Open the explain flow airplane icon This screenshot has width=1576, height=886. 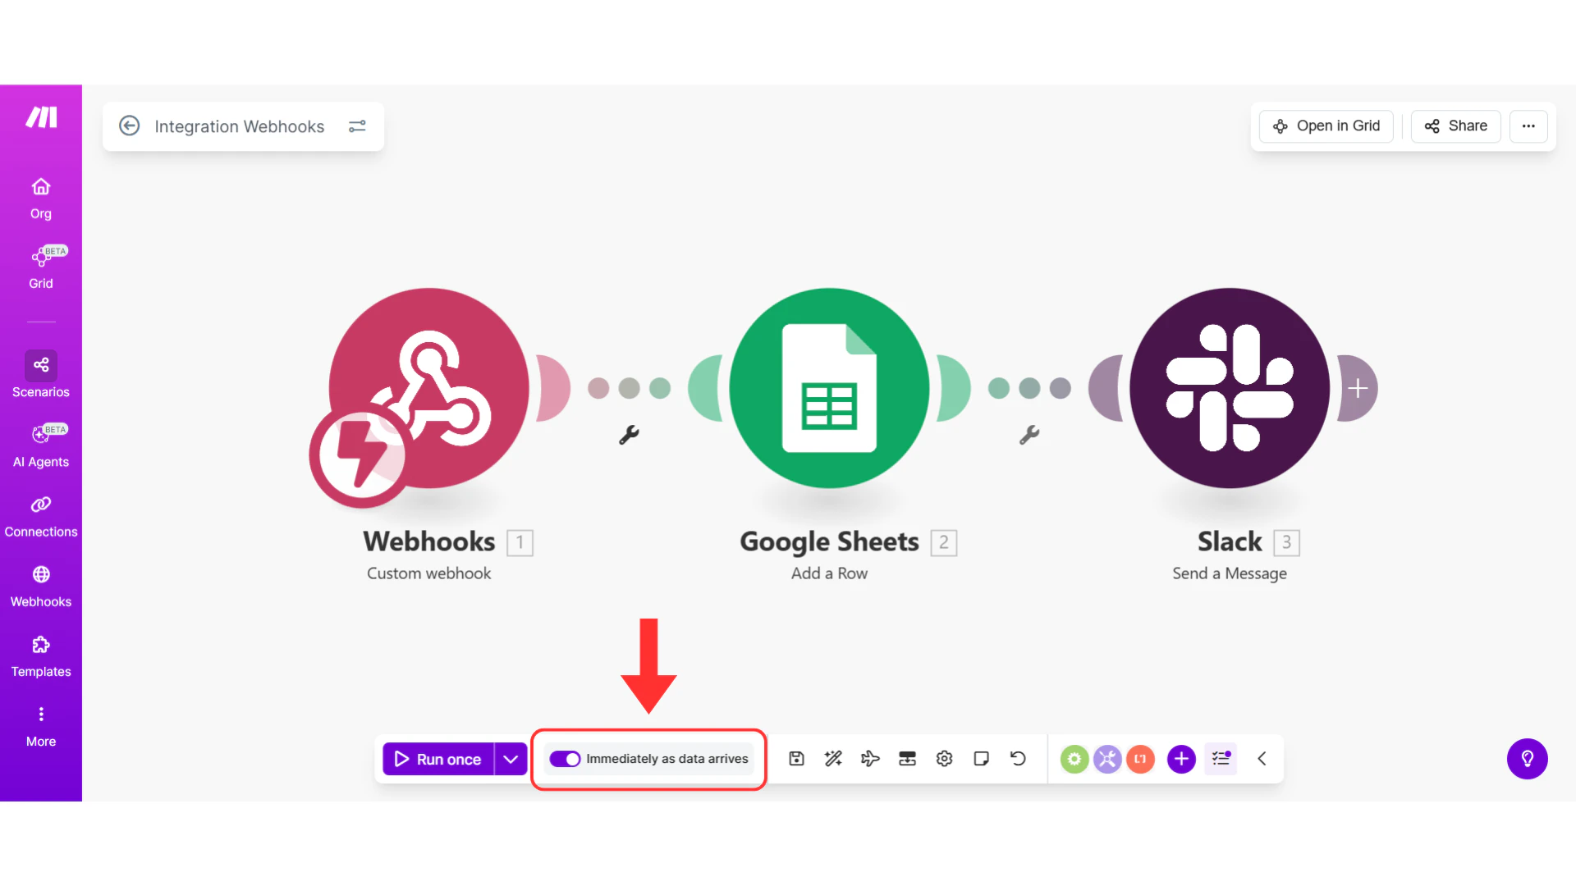(870, 759)
